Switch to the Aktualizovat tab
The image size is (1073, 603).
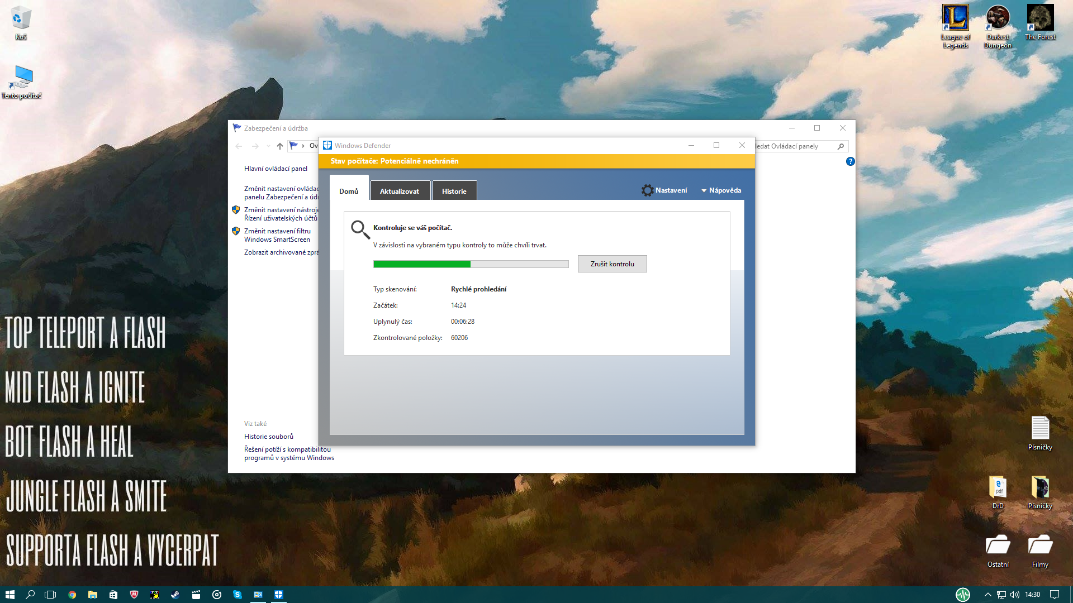399,191
